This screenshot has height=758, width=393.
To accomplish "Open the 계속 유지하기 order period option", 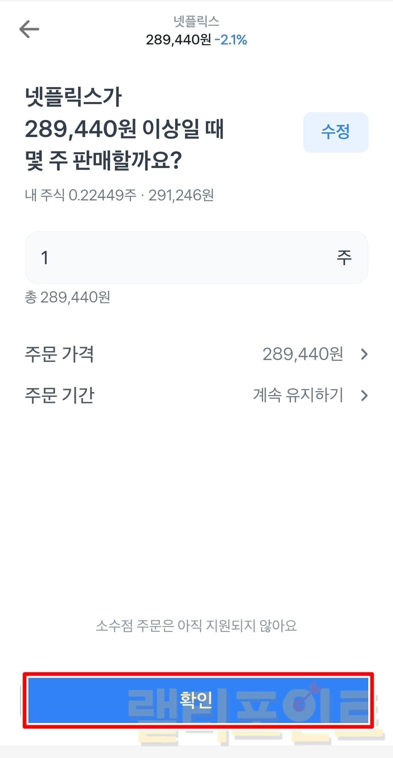I will click(298, 395).
